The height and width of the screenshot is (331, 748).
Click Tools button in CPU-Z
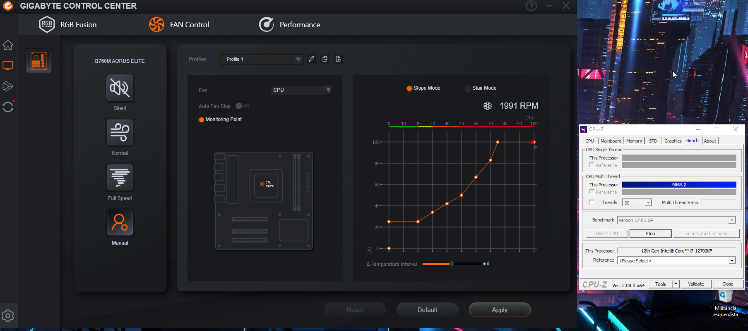[661, 284]
